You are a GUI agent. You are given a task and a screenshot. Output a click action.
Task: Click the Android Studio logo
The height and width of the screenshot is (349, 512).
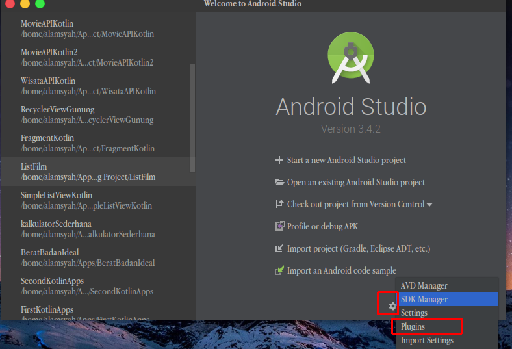click(x=351, y=58)
